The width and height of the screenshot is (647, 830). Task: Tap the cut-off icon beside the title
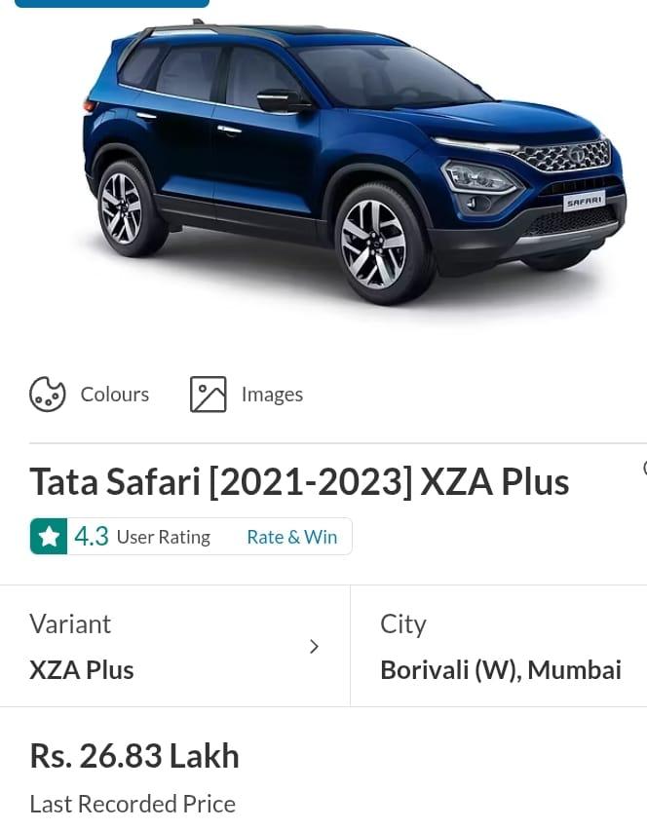coord(644,468)
